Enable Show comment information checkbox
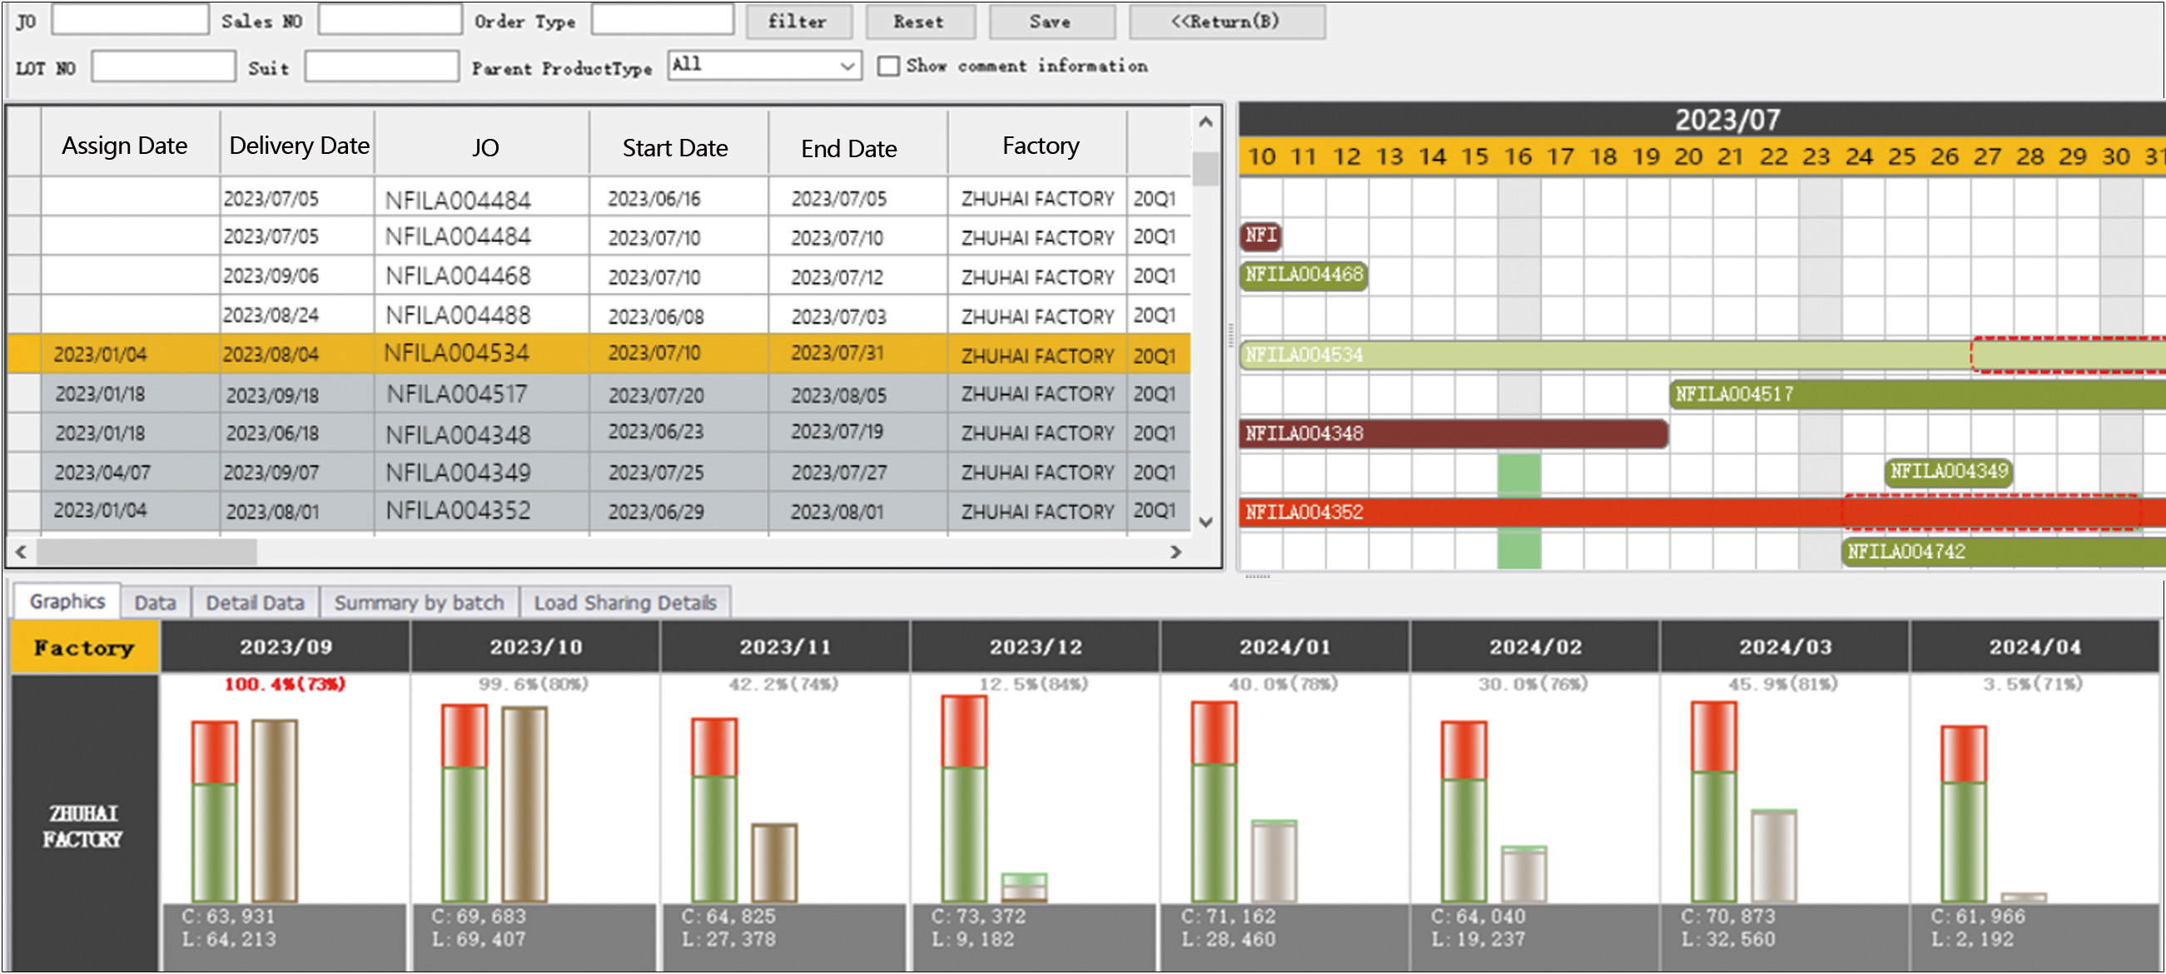Viewport: 2166px width, 974px height. [888, 67]
